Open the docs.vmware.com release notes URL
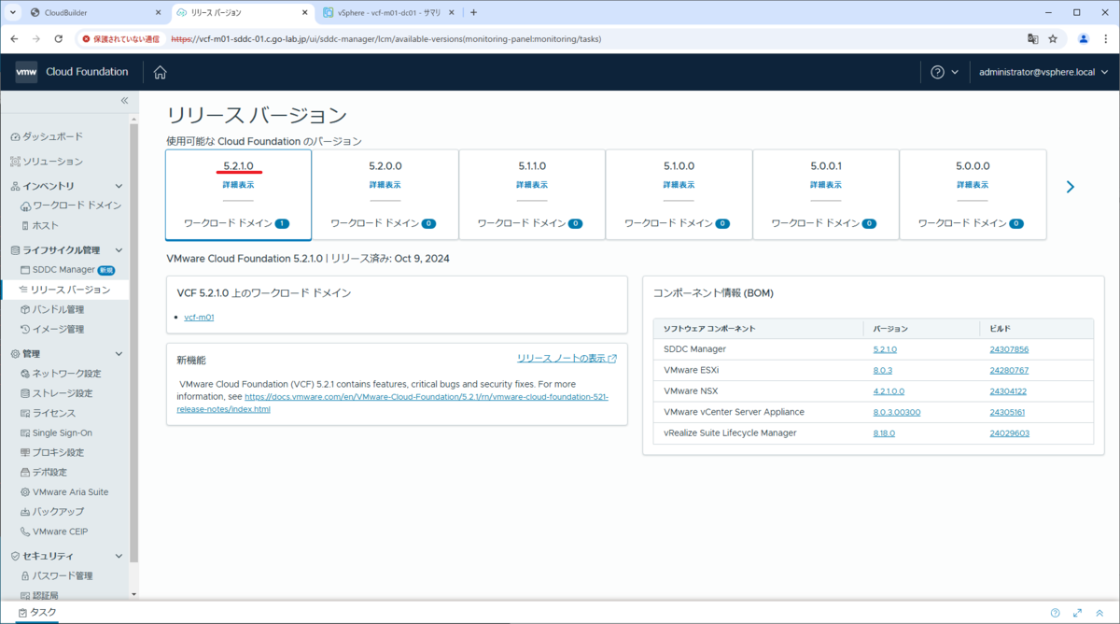The image size is (1120, 624). (392, 403)
